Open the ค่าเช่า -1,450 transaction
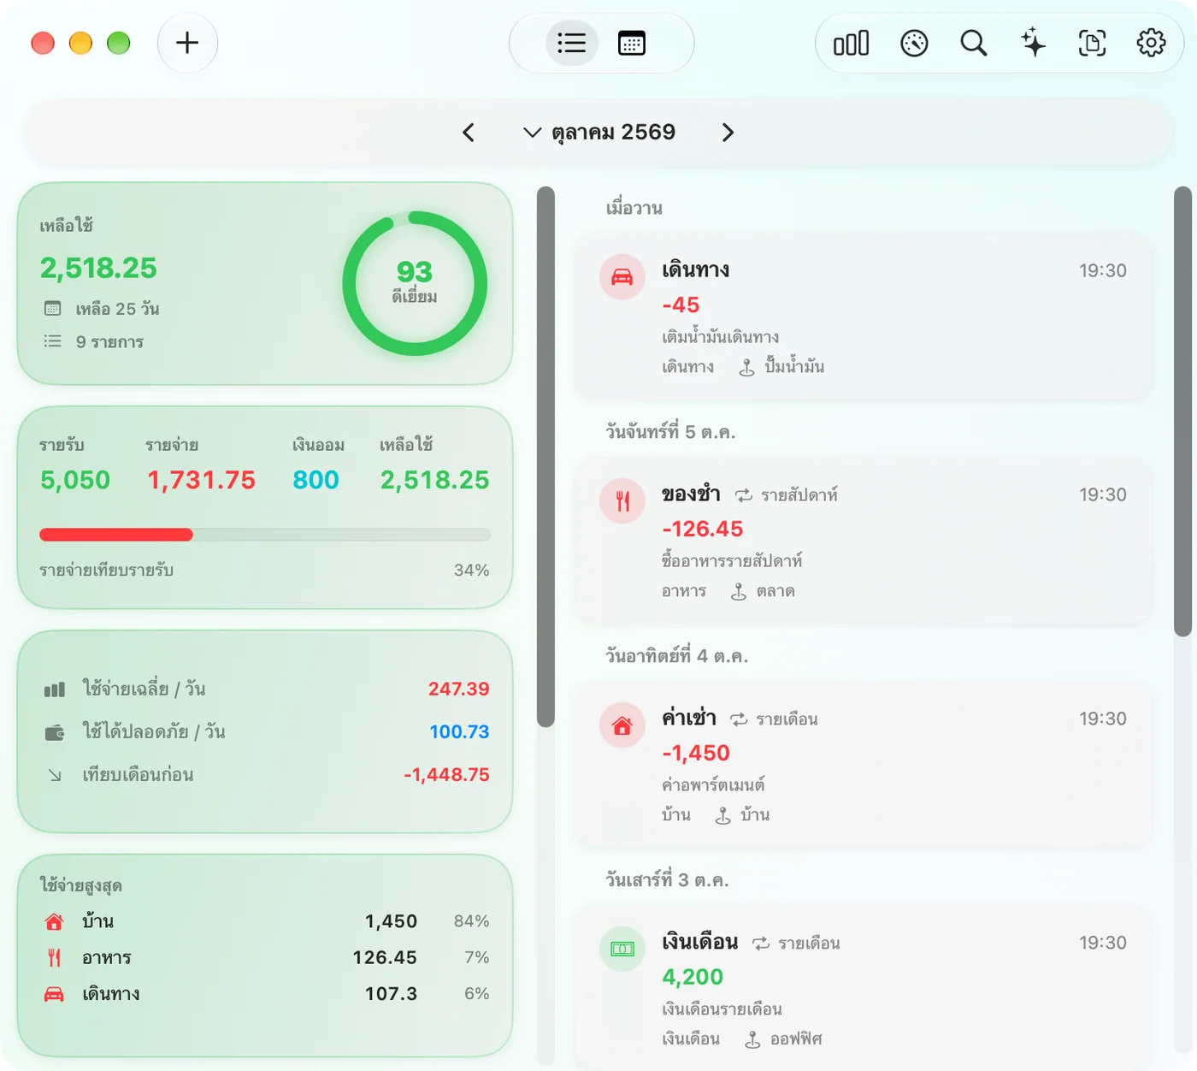 [x=864, y=766]
